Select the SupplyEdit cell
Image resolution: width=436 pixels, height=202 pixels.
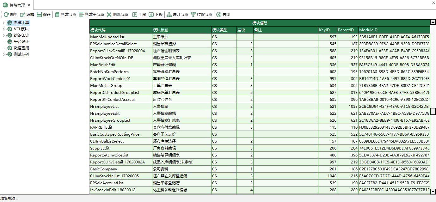click(x=121, y=148)
